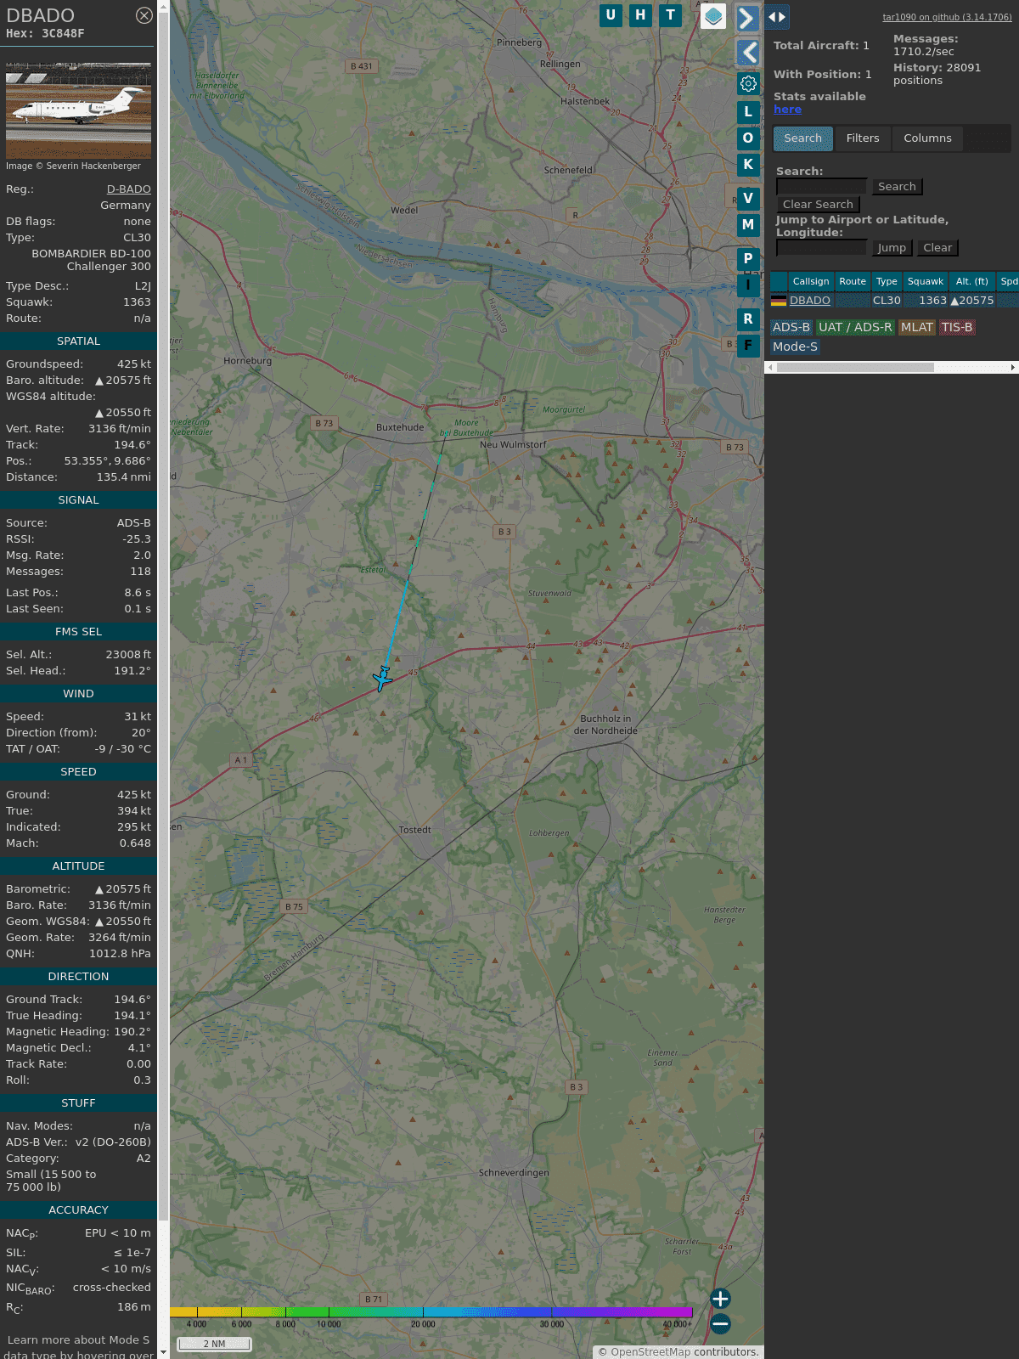
Task: Click the Squawk value 1363 in info panel
Action: coord(137,302)
